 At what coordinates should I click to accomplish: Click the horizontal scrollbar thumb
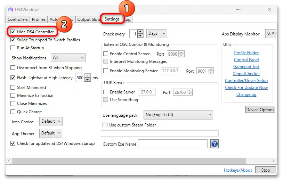129,161
